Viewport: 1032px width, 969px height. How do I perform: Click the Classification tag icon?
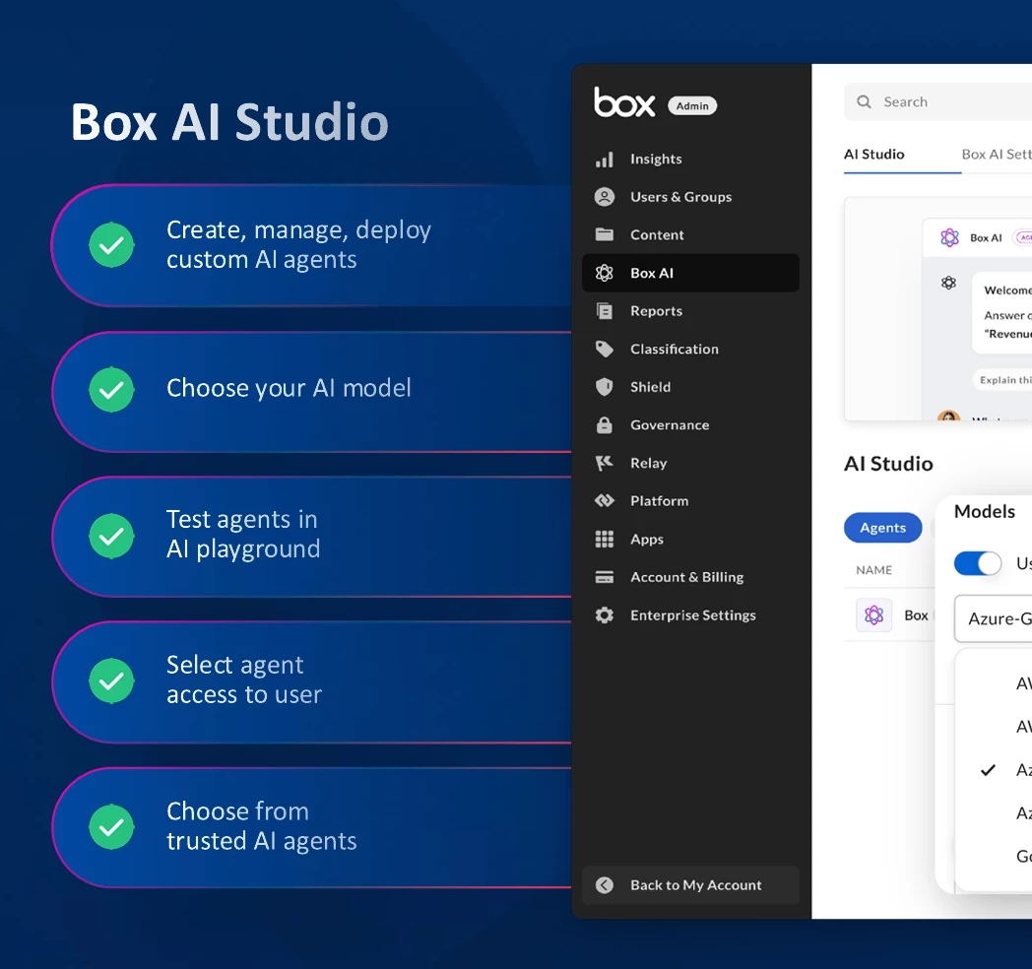coord(605,349)
